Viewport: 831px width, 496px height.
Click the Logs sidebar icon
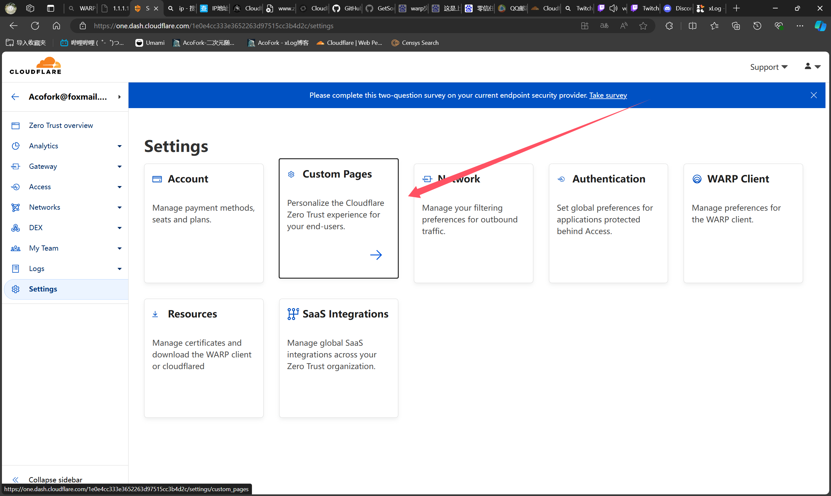click(x=15, y=268)
